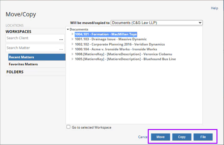Image resolution: width=224 pixels, height=145 pixels.
Task: Click the ellipsis beside Search Client
Action: coord(61,40)
